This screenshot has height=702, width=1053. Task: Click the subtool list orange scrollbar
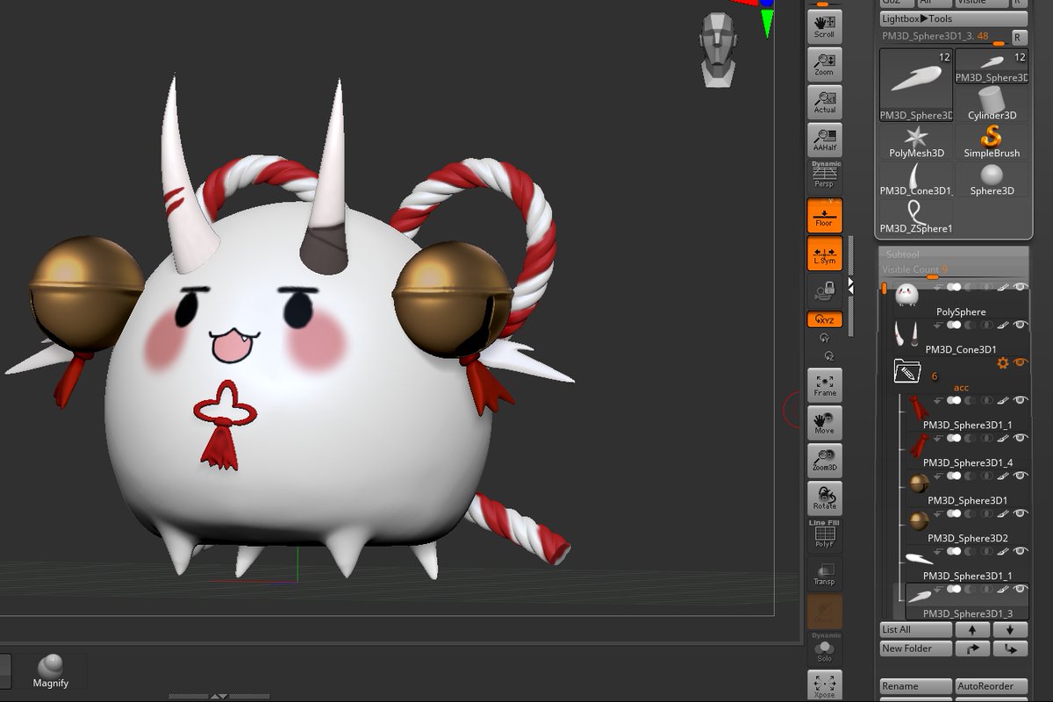point(885,288)
